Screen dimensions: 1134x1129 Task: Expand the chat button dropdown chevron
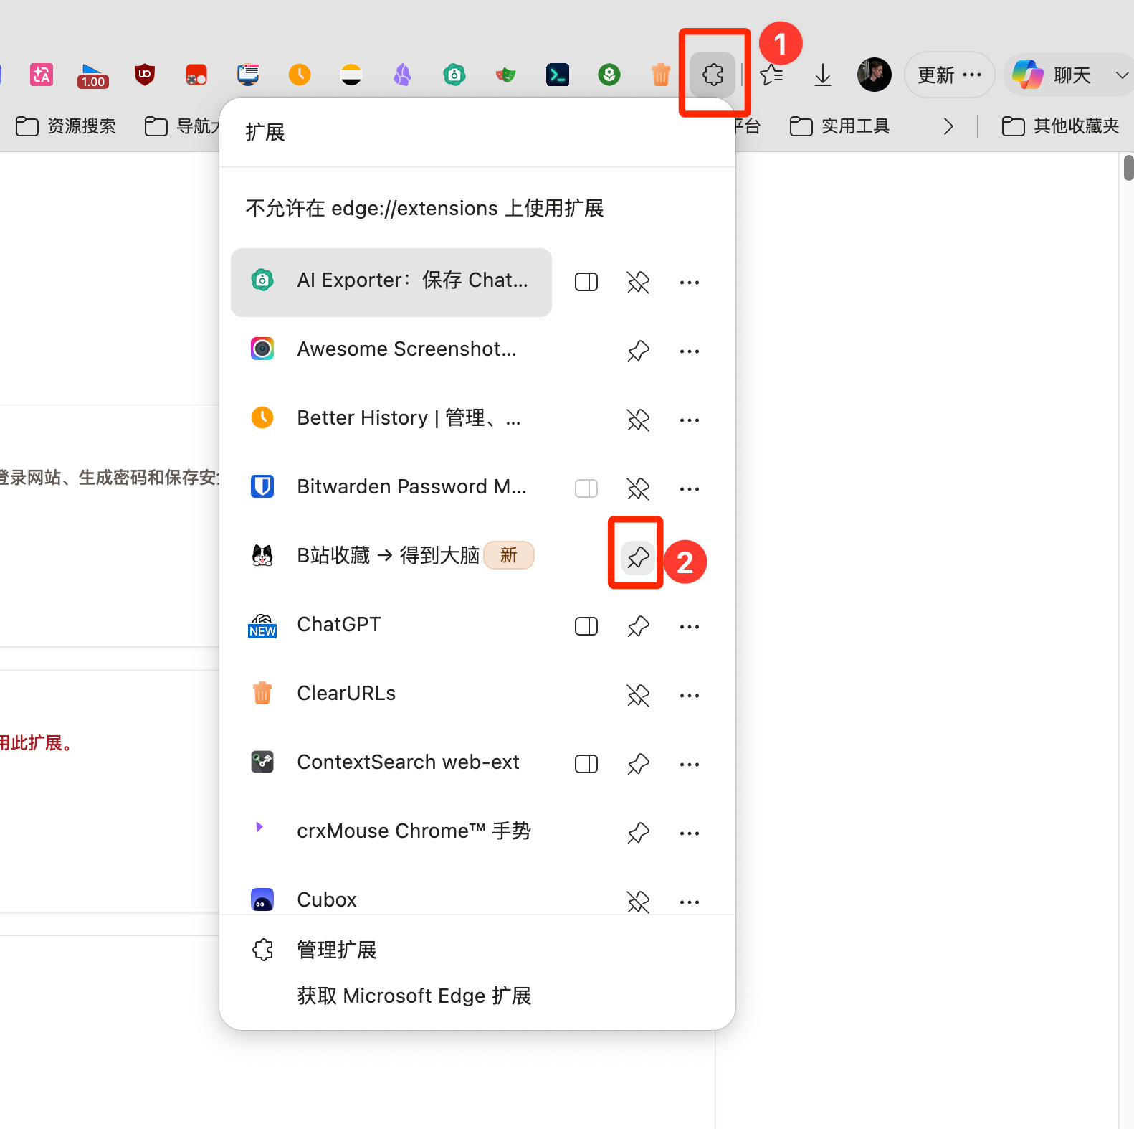tap(1122, 75)
